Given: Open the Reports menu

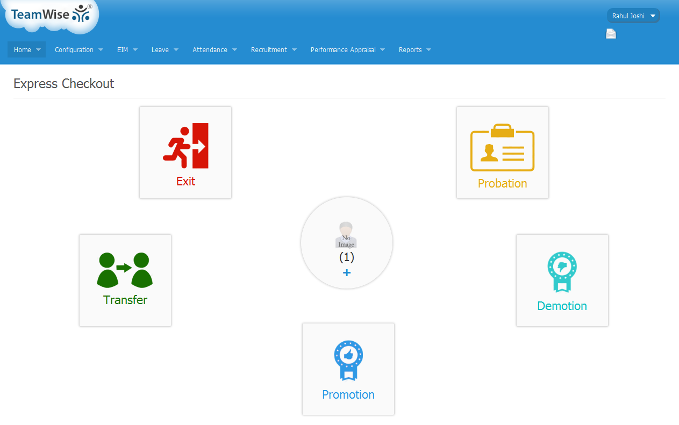Looking at the screenshot, I should (x=415, y=50).
